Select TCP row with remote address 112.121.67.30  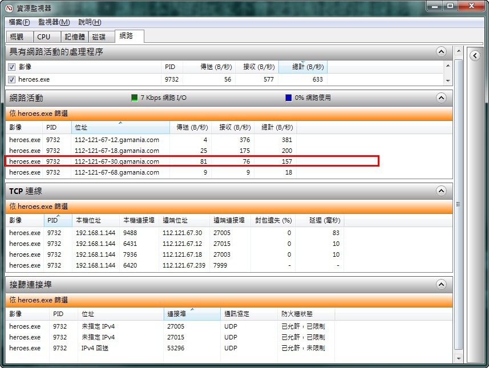175,233
